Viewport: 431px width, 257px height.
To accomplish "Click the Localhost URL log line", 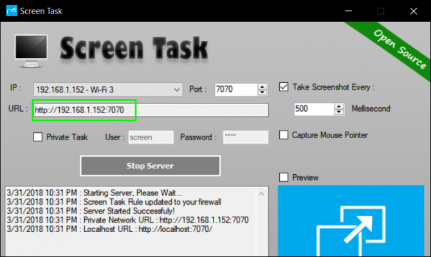I will point(109,229).
